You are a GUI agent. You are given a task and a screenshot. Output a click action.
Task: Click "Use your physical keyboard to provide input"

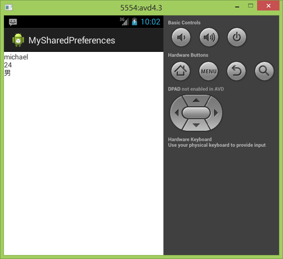(x=217, y=145)
